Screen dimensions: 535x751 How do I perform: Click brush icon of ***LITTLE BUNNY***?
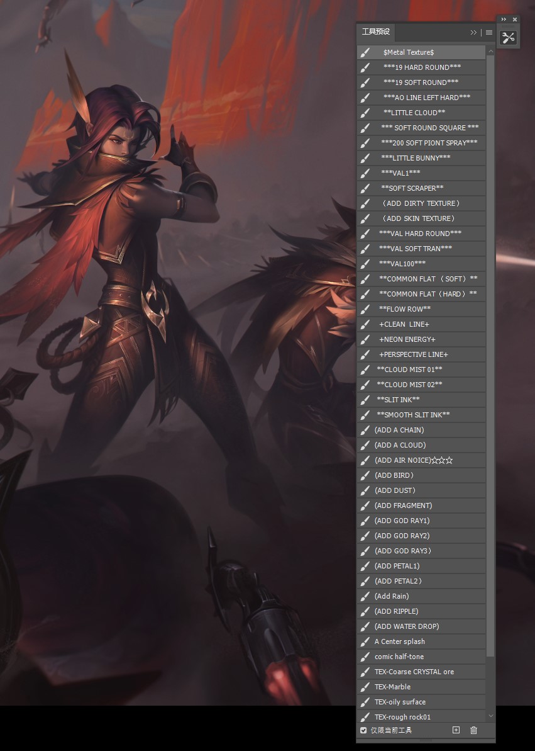point(365,158)
